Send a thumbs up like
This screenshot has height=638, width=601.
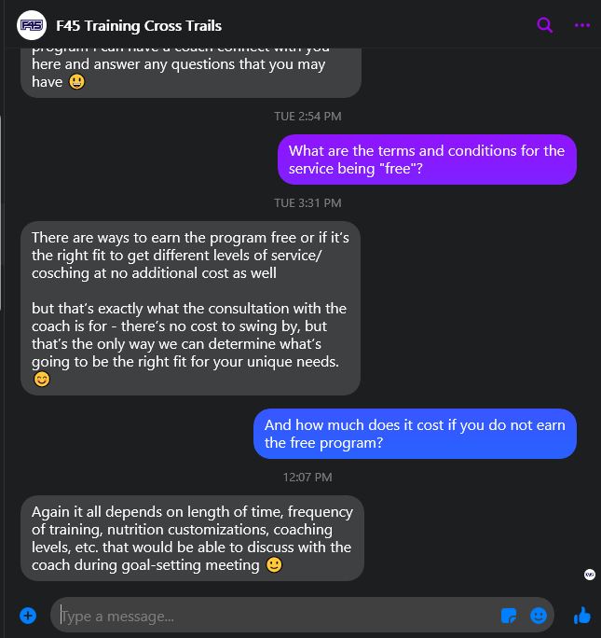(582, 615)
